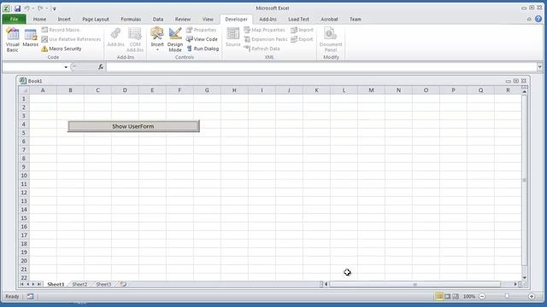
Task: Click the Select All corner button
Action: [24, 90]
